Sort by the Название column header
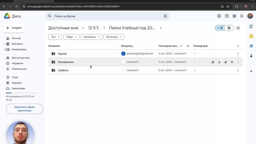256x144 pixels. [x=54, y=46]
